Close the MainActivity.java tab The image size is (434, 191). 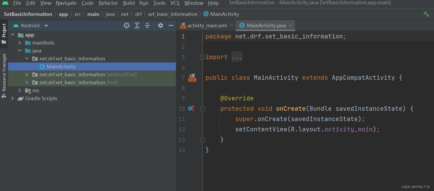[x=290, y=25]
